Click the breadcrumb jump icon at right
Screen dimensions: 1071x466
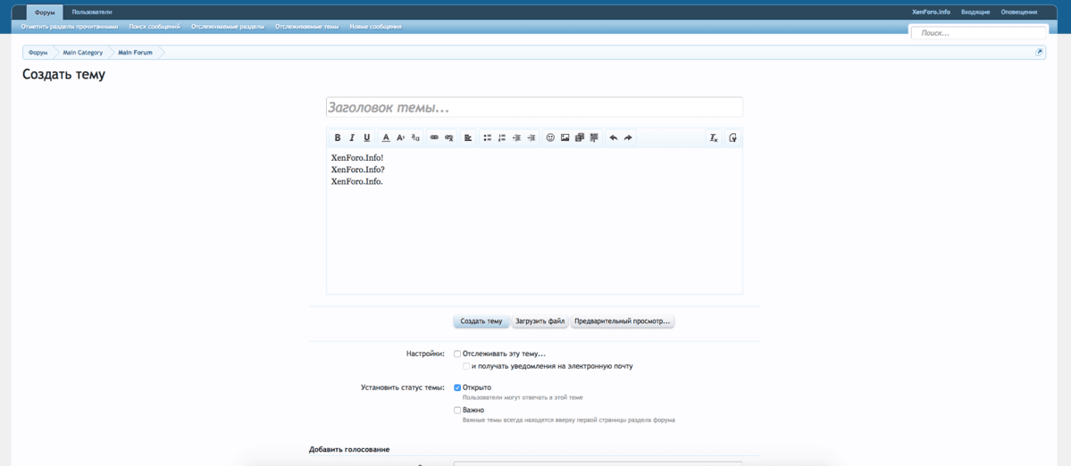point(1040,53)
